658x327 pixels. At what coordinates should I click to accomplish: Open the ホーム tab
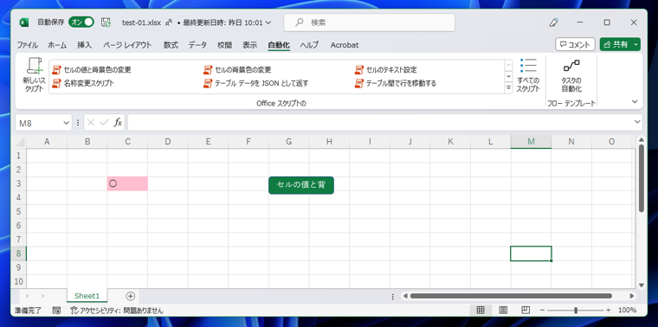tap(57, 45)
